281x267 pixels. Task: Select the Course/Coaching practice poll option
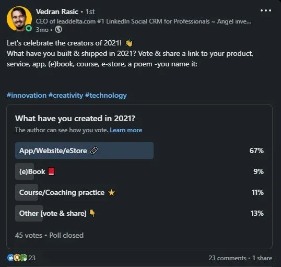point(139,192)
